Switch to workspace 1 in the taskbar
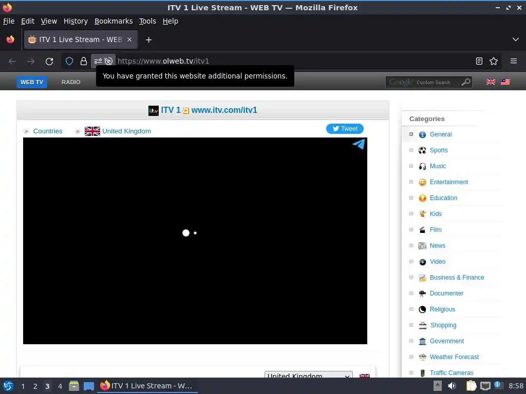 click(23, 386)
